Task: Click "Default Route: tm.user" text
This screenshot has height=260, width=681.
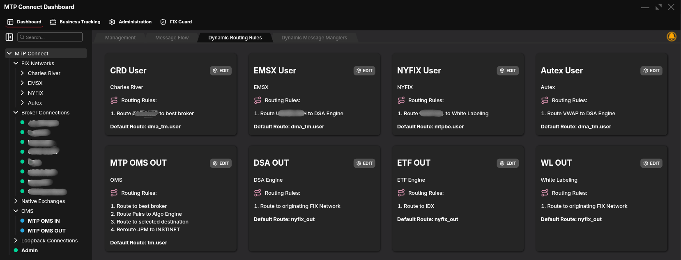Action: [x=138, y=242]
